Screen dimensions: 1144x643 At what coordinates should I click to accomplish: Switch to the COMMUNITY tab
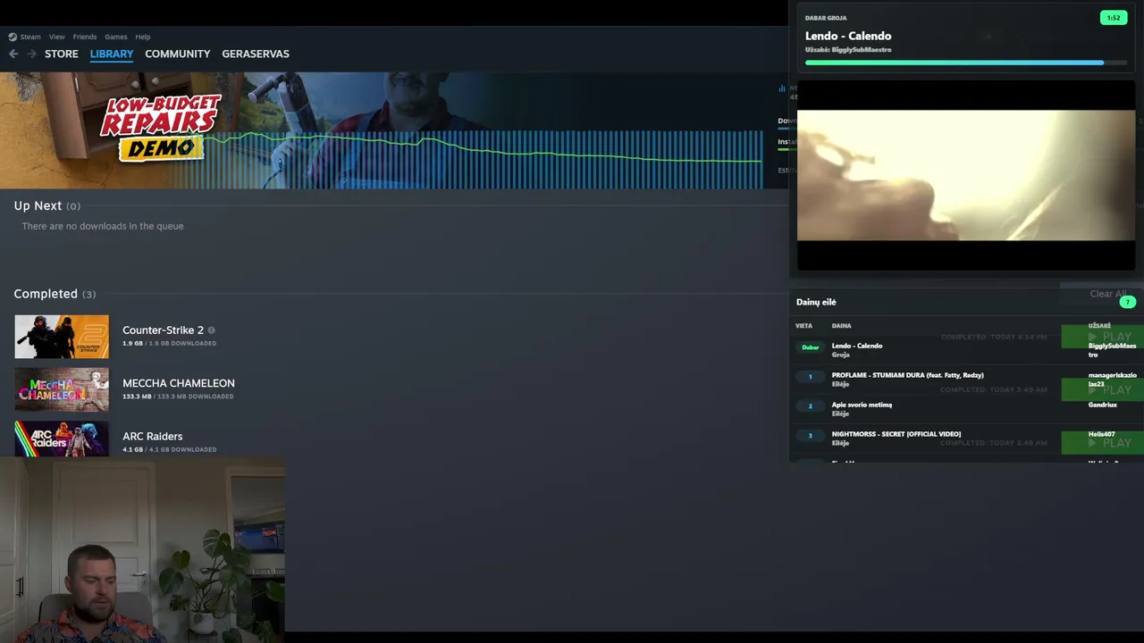pyautogui.click(x=178, y=54)
